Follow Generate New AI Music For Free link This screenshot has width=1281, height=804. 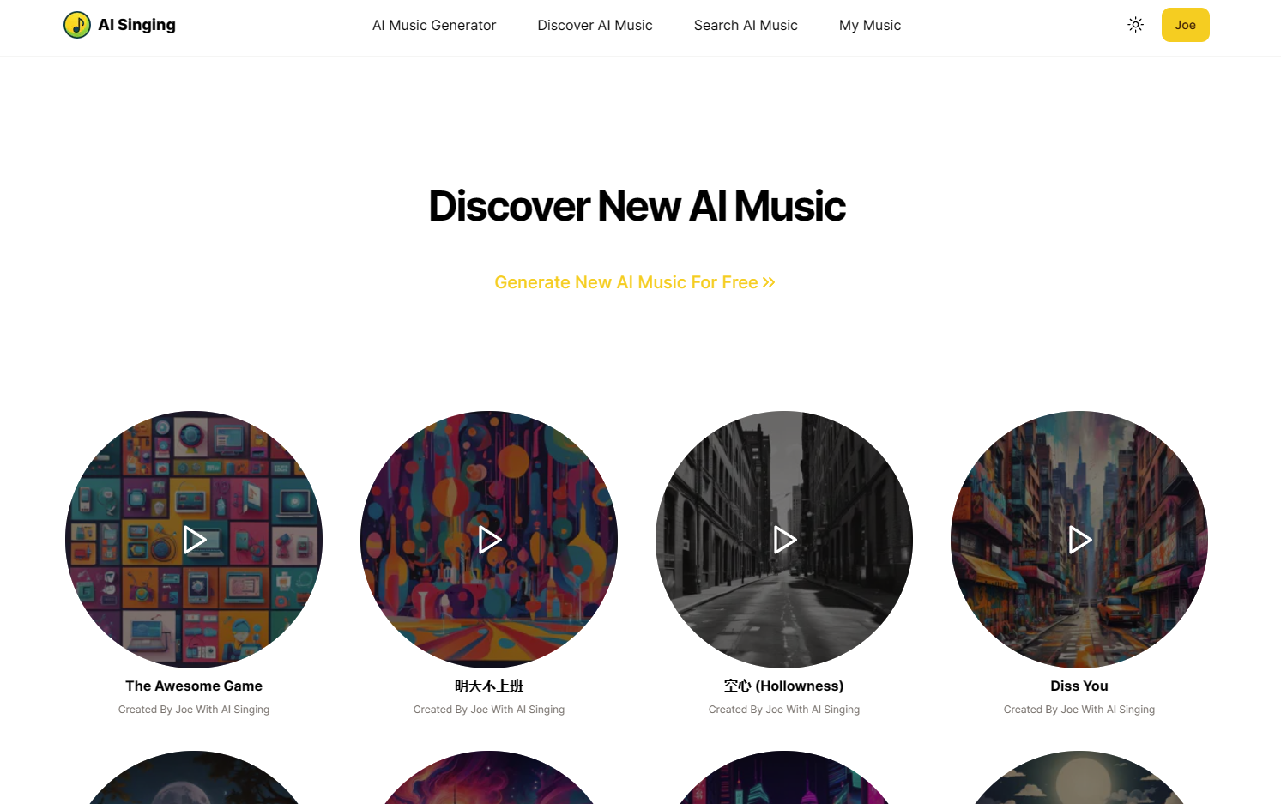coord(635,282)
